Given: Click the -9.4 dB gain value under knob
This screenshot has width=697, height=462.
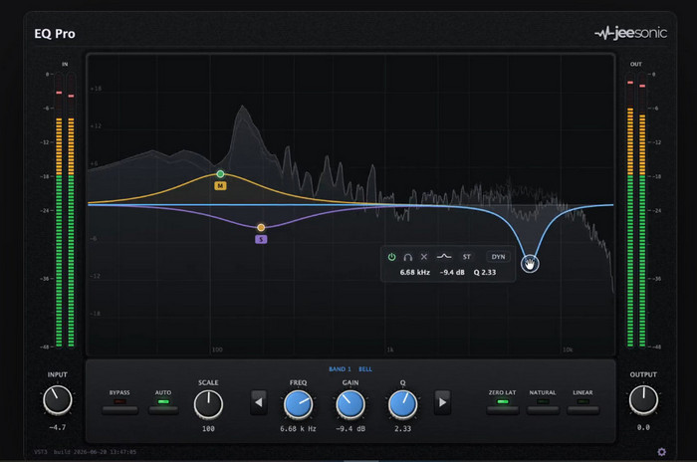Looking at the screenshot, I should [x=350, y=429].
